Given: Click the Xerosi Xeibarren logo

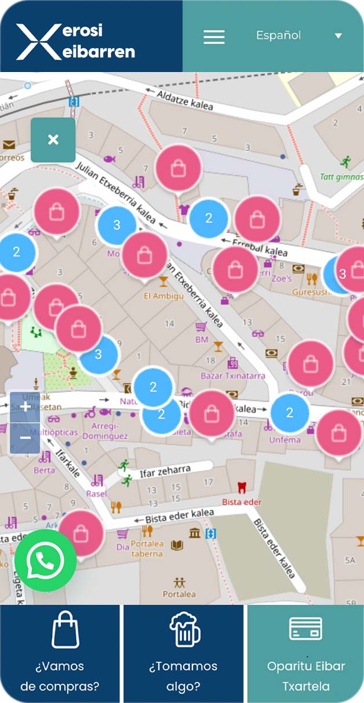Looking at the screenshot, I should coord(75,42).
